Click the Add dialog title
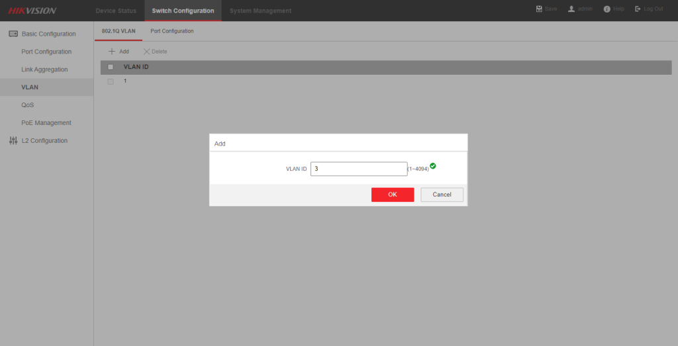The height and width of the screenshot is (346, 678). [x=220, y=144]
